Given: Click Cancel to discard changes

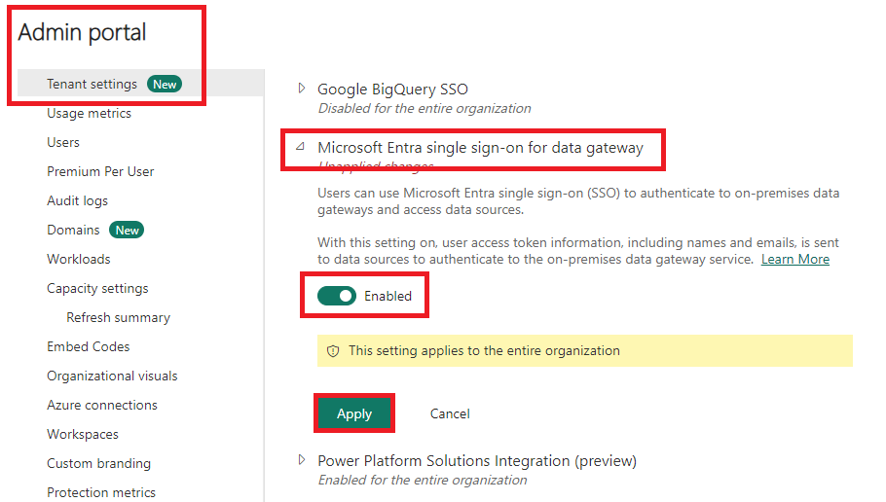Looking at the screenshot, I should (450, 413).
